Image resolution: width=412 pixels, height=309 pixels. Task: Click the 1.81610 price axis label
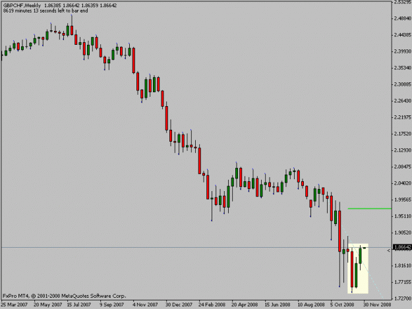pyautogui.click(x=403, y=266)
